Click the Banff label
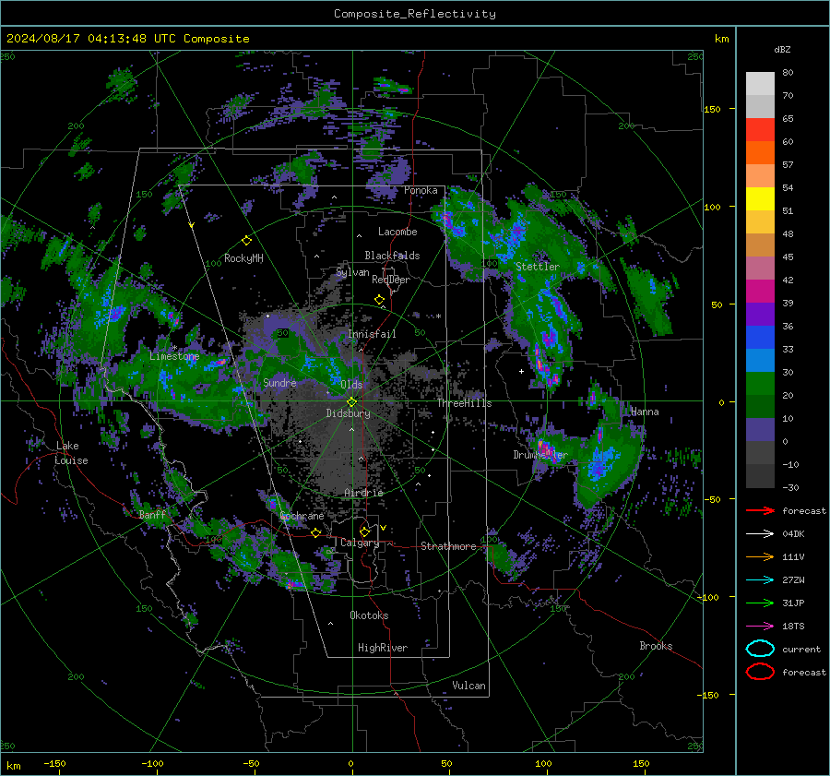This screenshot has height=776, width=830. (152, 515)
